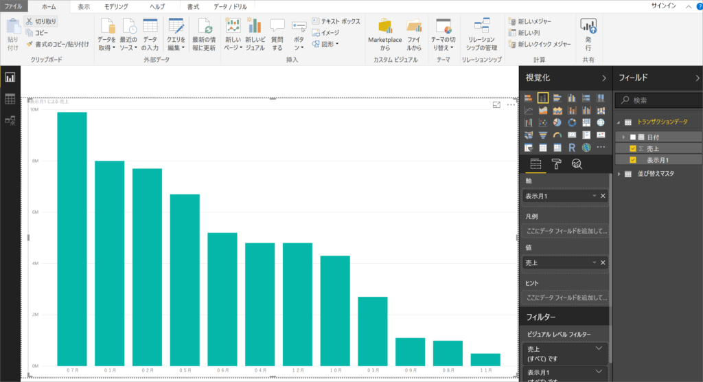This screenshot has width=703, height=382.
Task: Select the donut chart visual
Action: 572,122
